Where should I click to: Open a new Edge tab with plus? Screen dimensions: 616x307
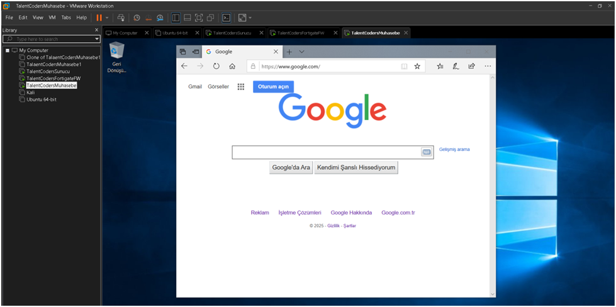click(289, 52)
